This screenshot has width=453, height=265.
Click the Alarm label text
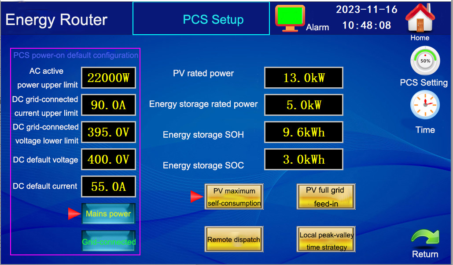pyautogui.click(x=317, y=27)
